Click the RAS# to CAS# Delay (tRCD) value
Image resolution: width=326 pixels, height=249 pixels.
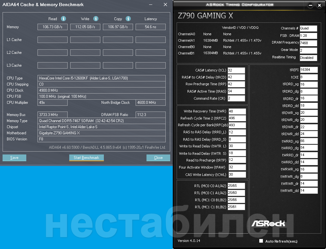tap(236, 77)
